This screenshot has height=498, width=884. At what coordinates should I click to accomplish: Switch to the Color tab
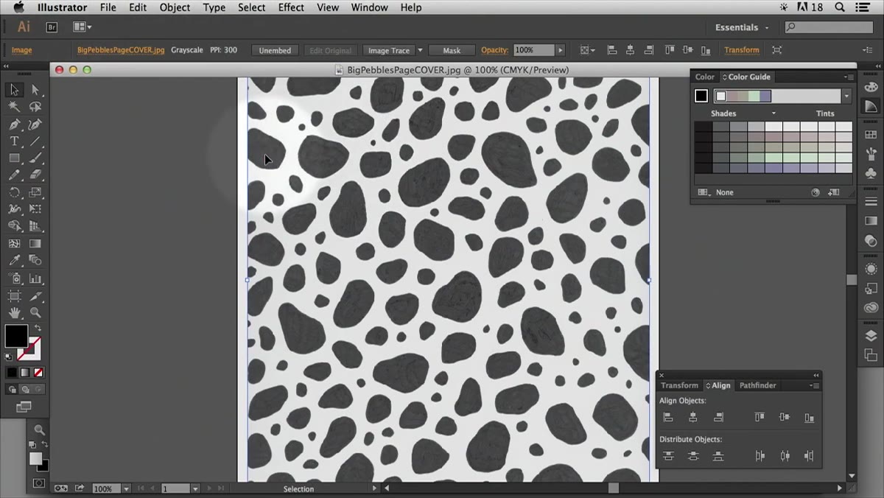click(704, 77)
